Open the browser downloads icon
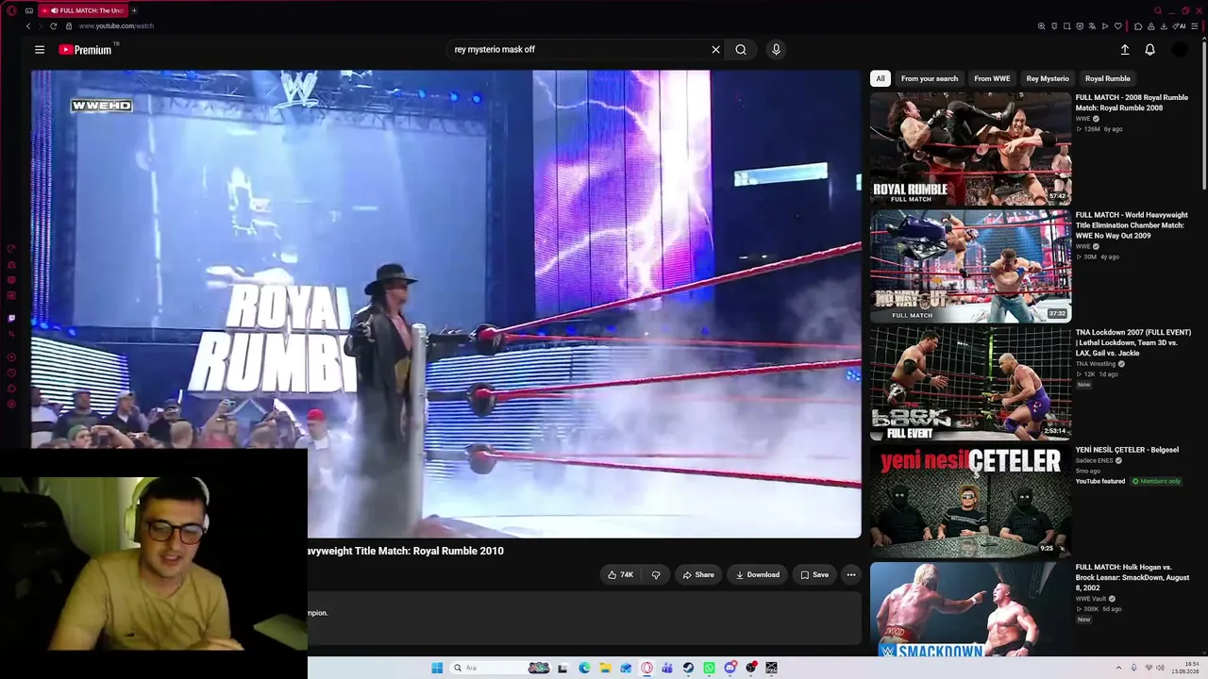The height and width of the screenshot is (679, 1208). pyautogui.click(x=1164, y=26)
